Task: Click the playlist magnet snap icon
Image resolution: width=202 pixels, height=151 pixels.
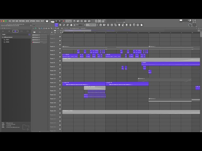Action: point(36,28)
